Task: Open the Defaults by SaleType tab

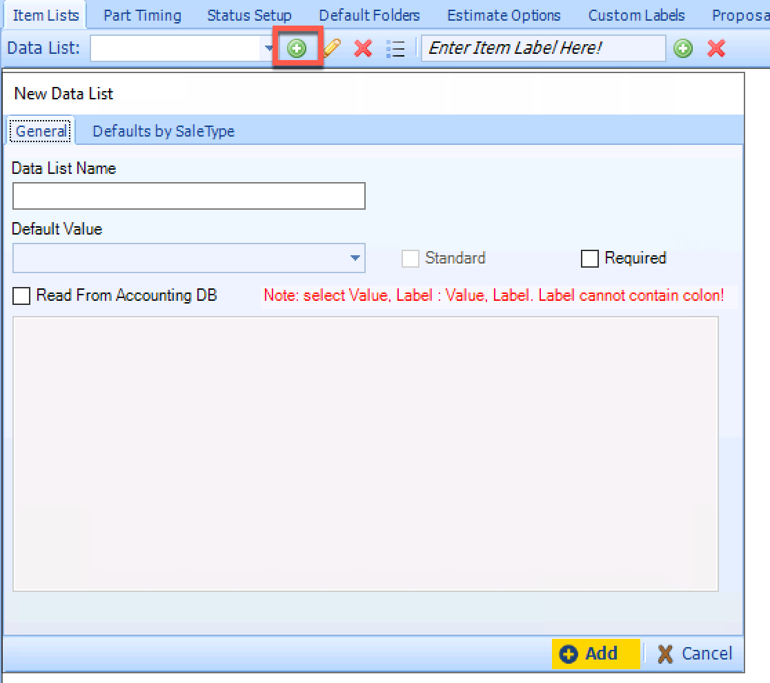Action: [164, 131]
